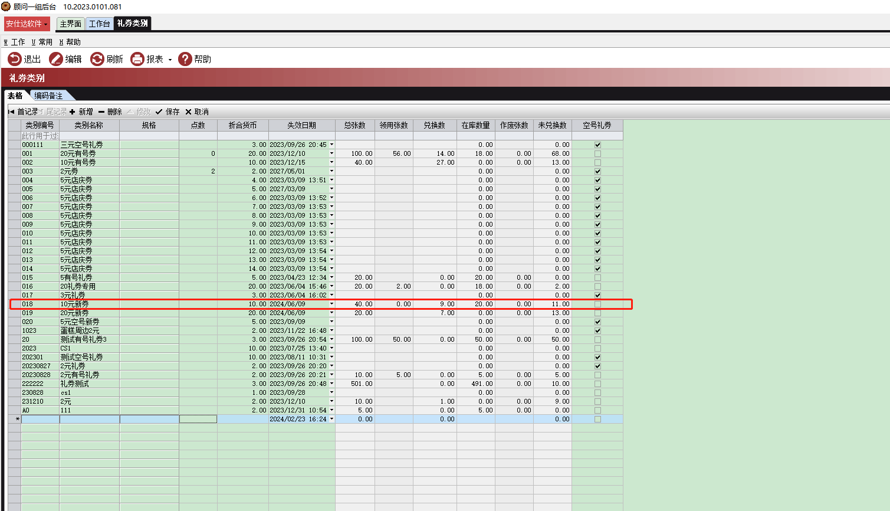Click the 删除 delete record button
Screen dimensions: 890x511
pyautogui.click(x=110, y=112)
